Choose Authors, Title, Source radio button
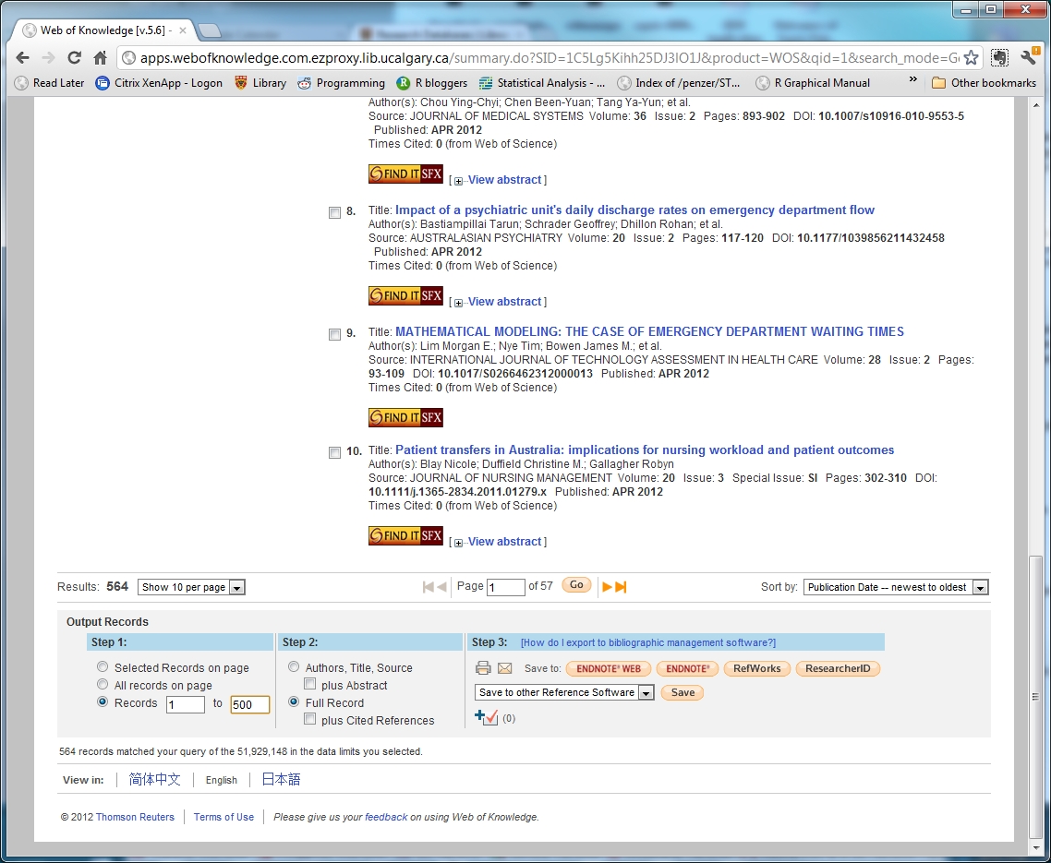The image size is (1051, 863). click(x=294, y=667)
